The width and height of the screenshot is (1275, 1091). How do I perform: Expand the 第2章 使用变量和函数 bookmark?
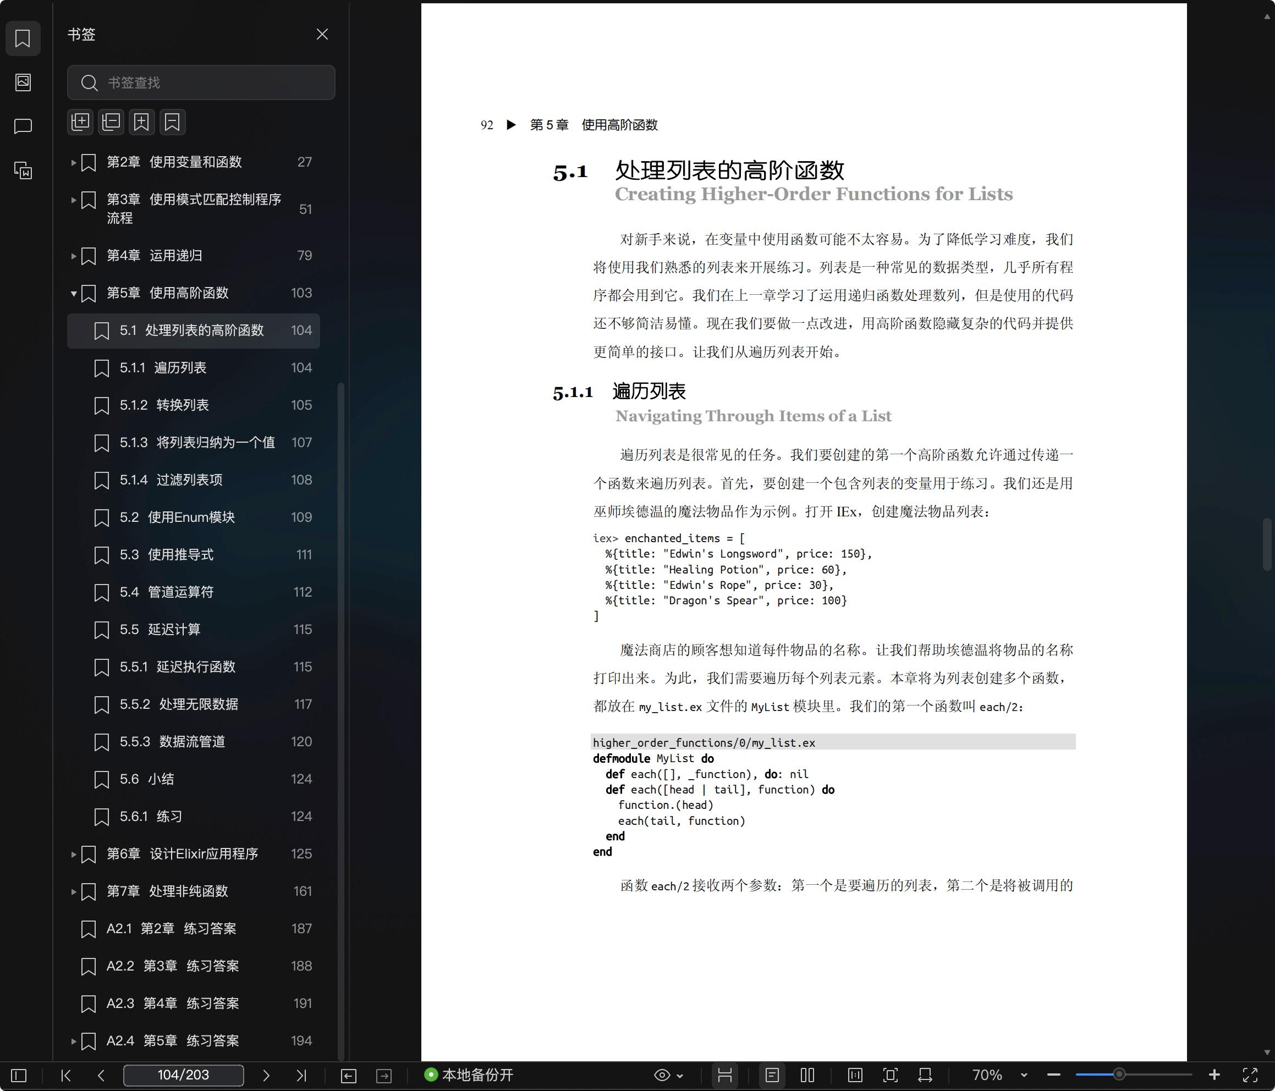pos(73,162)
